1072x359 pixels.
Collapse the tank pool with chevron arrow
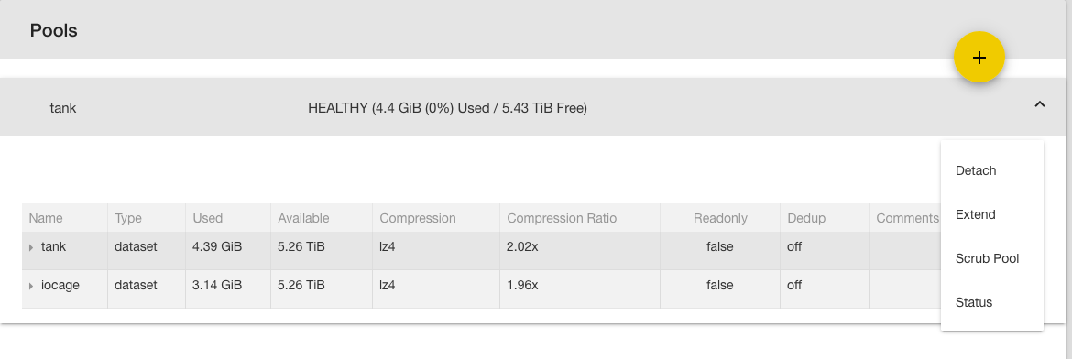1040,104
